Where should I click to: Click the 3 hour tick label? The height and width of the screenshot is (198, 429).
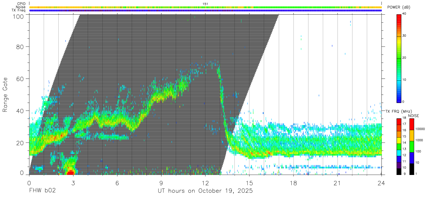coord(73,183)
